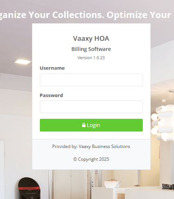174x199 pixels.
Task: Click the white chandelier lamp in background
Action: pyautogui.click(x=162, y=123)
